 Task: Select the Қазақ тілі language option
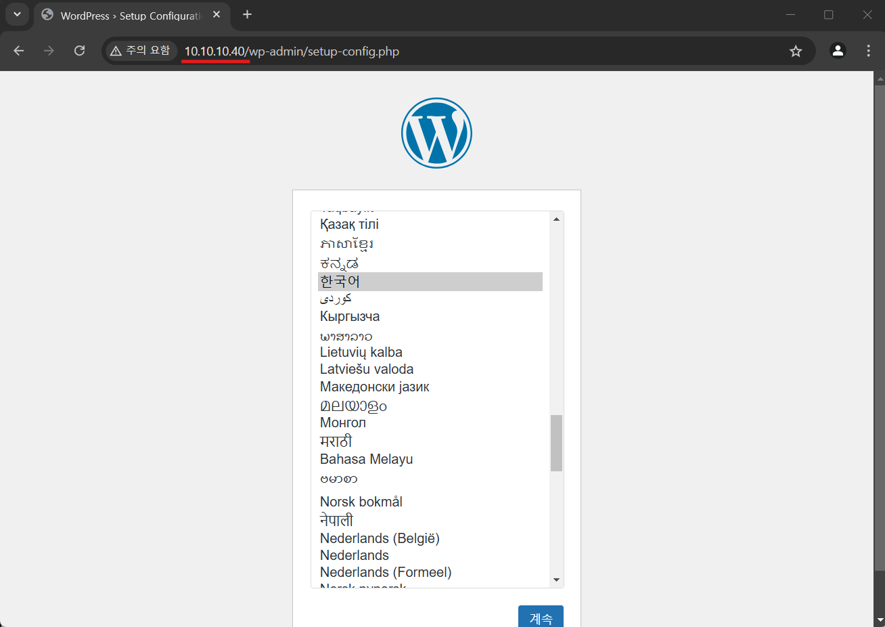[430, 224]
